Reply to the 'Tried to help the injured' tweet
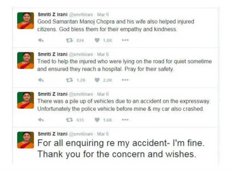The width and height of the screenshot is (232, 171). tap(41, 80)
